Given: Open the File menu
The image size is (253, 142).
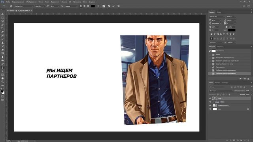Looking at the screenshot, I should (x=8, y=2).
